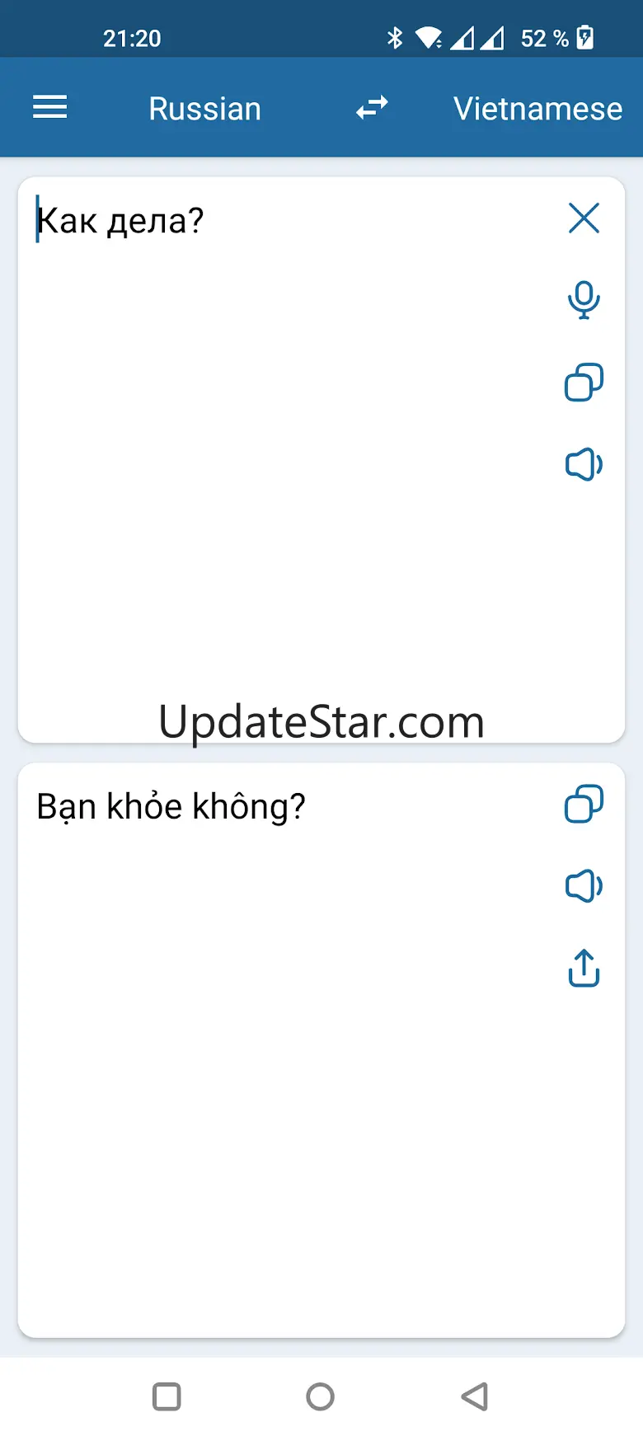Tap the battery indicator in status bar
The width and height of the screenshot is (643, 1436).
click(x=585, y=38)
